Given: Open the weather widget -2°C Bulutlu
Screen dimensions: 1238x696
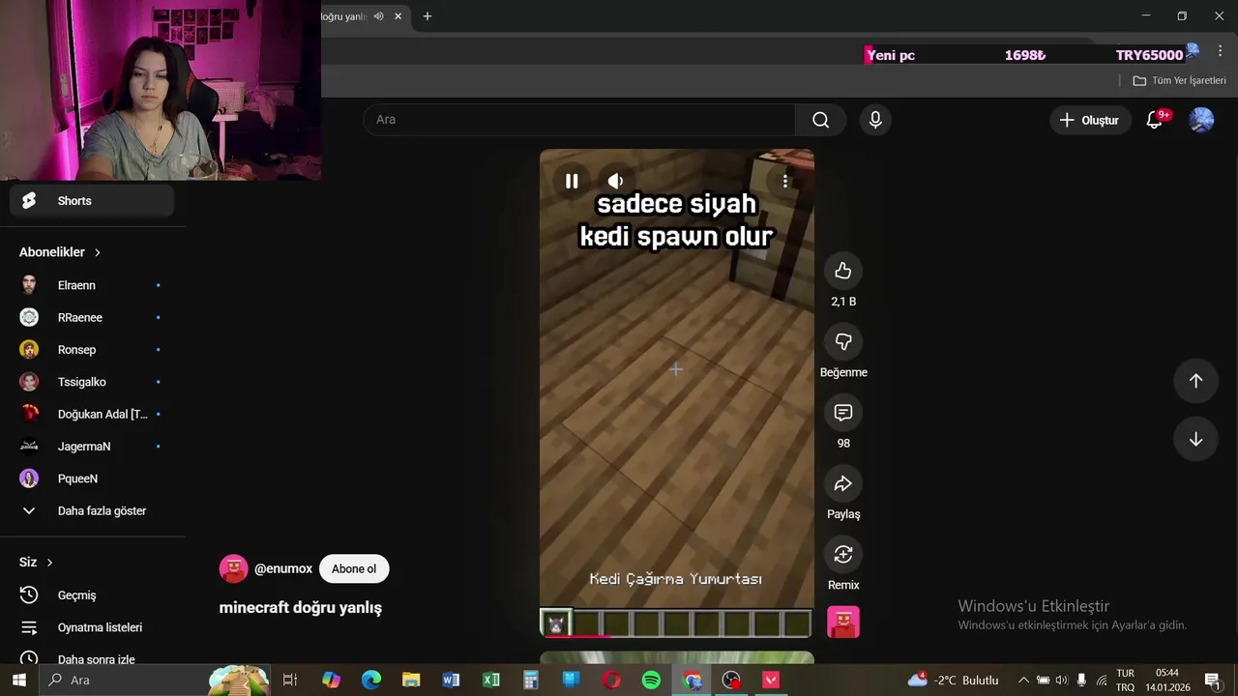Looking at the screenshot, I should 954,680.
